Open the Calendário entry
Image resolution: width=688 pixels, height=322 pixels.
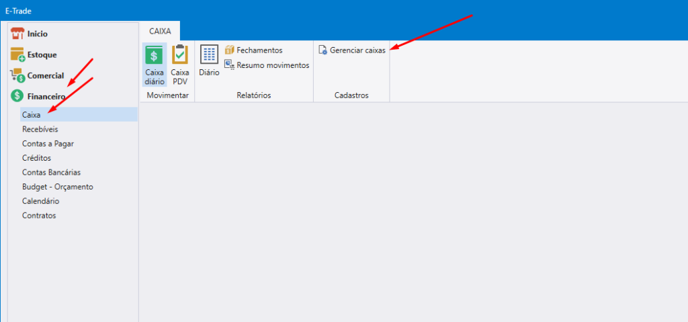40,201
